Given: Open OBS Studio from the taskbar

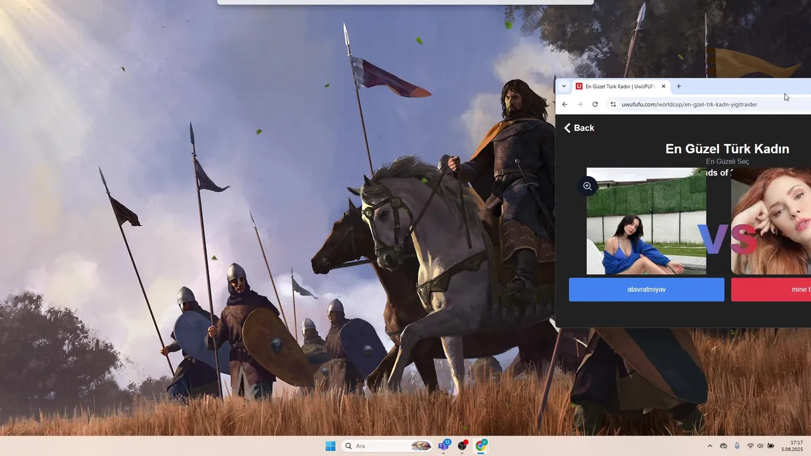Looking at the screenshot, I should [x=463, y=446].
